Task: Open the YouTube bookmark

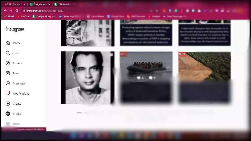Action: (23, 16)
